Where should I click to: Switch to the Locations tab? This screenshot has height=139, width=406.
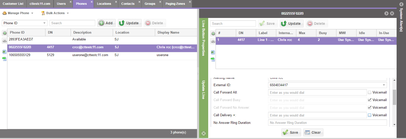104,4
